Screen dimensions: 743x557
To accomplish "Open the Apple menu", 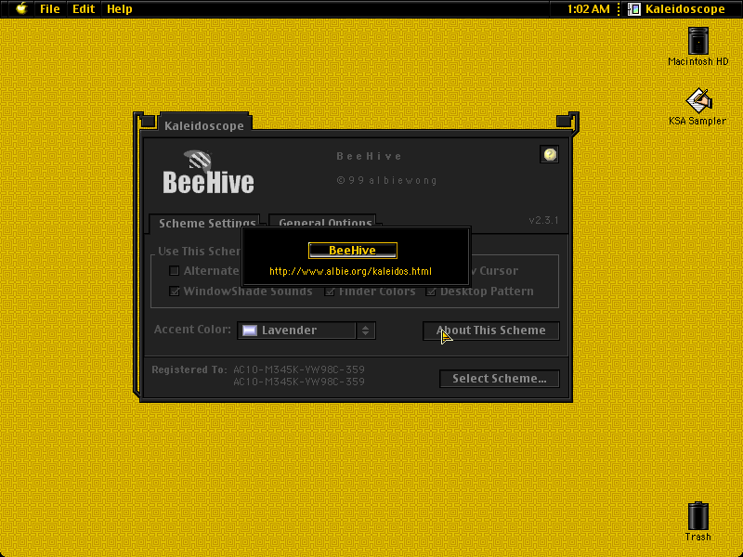I will [x=21, y=8].
